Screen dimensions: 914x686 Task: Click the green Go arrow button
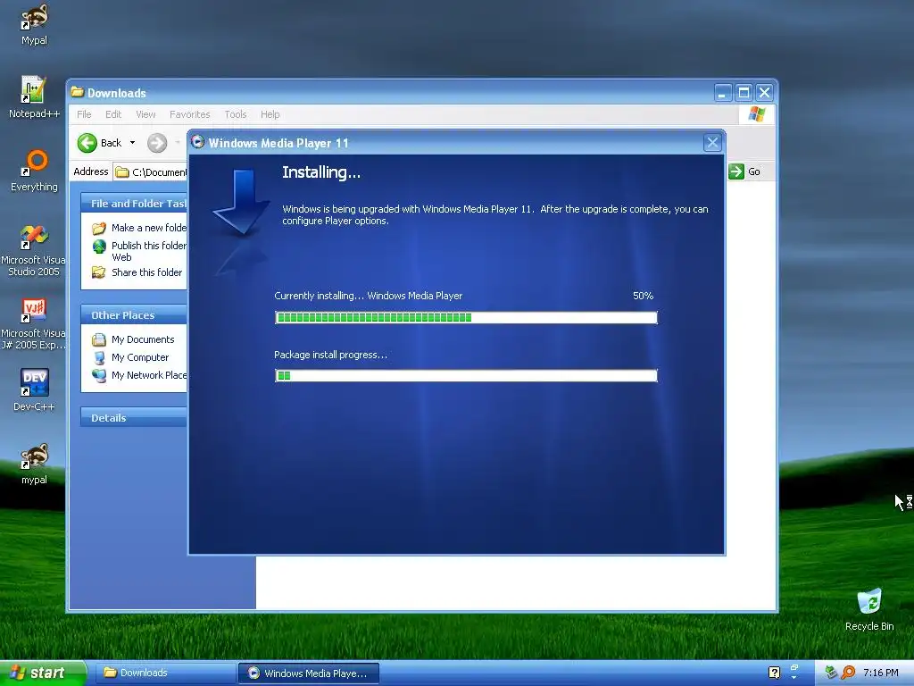pyautogui.click(x=736, y=171)
